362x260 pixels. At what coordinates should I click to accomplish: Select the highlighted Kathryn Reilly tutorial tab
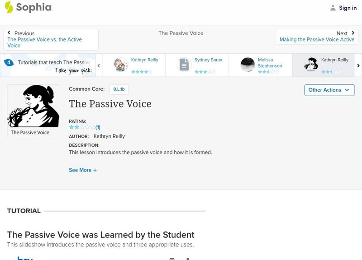[334, 60]
